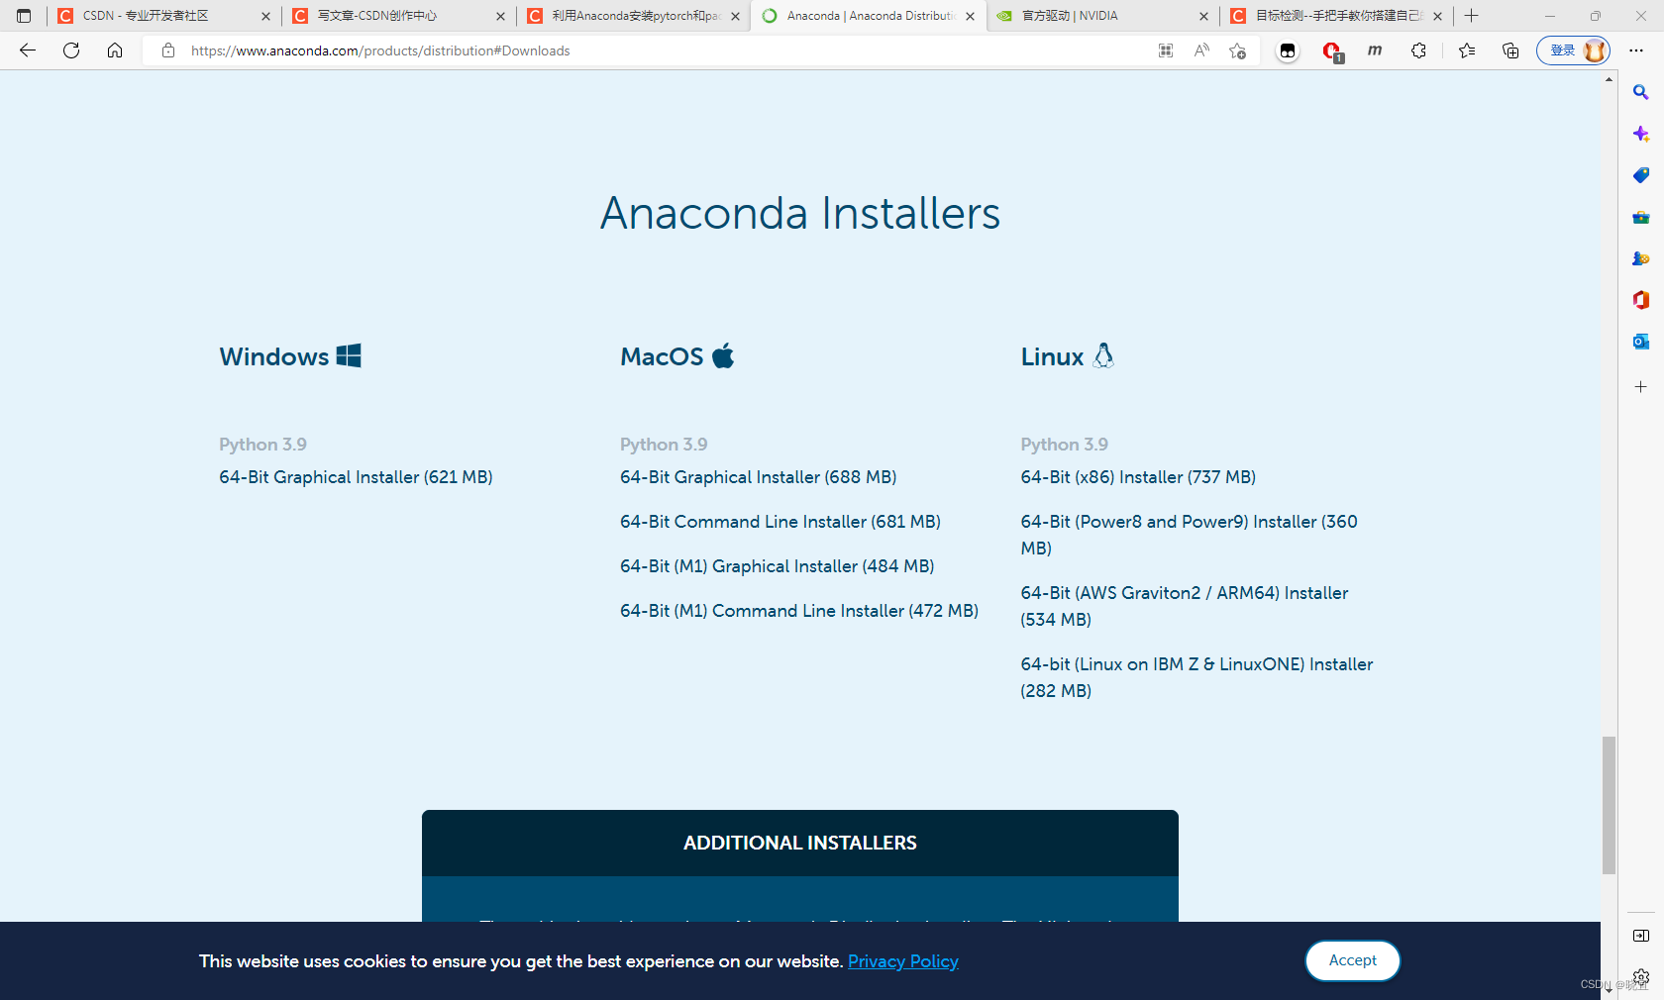Download MacOS 64-Bit Command Line Installer (681 MB)
1664x1000 pixels.
point(780,522)
